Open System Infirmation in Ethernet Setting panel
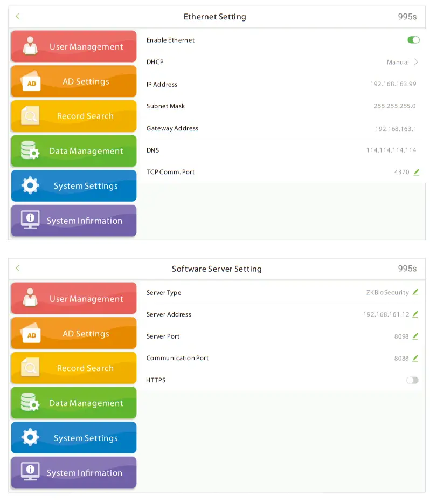This screenshot has height=502, width=430. point(74,221)
